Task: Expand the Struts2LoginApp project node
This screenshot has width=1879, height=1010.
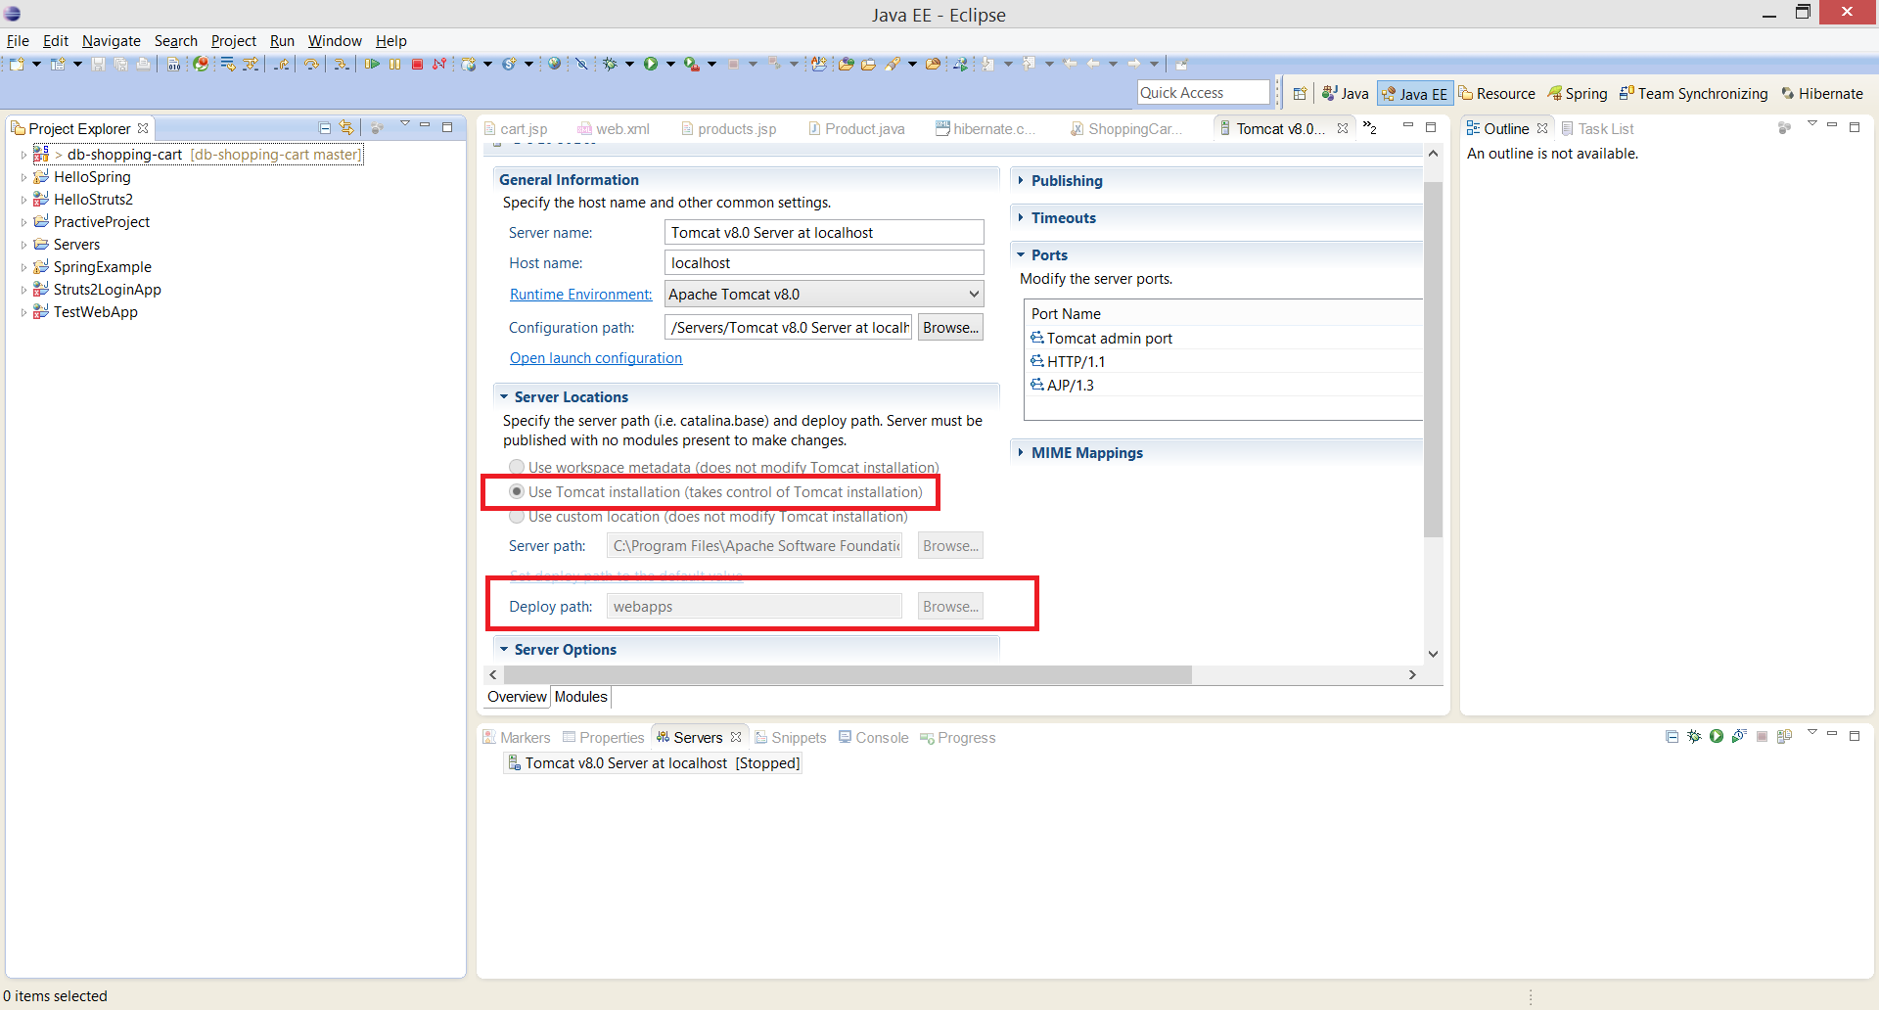Action: [x=23, y=290]
